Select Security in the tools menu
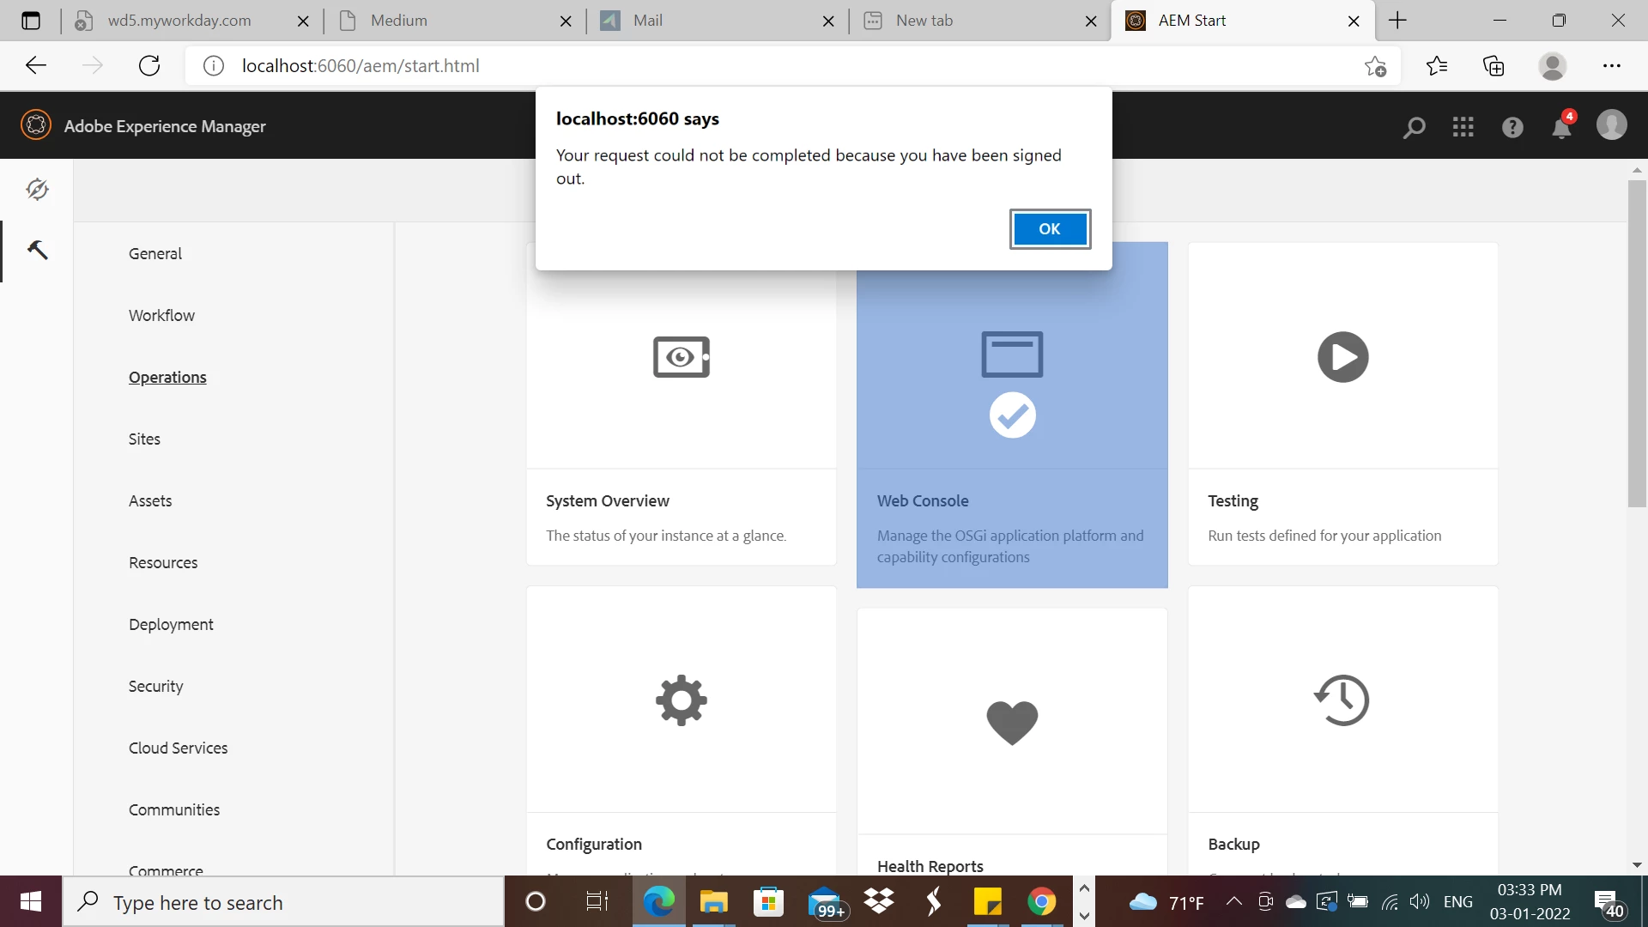This screenshot has width=1648, height=927. (x=155, y=686)
